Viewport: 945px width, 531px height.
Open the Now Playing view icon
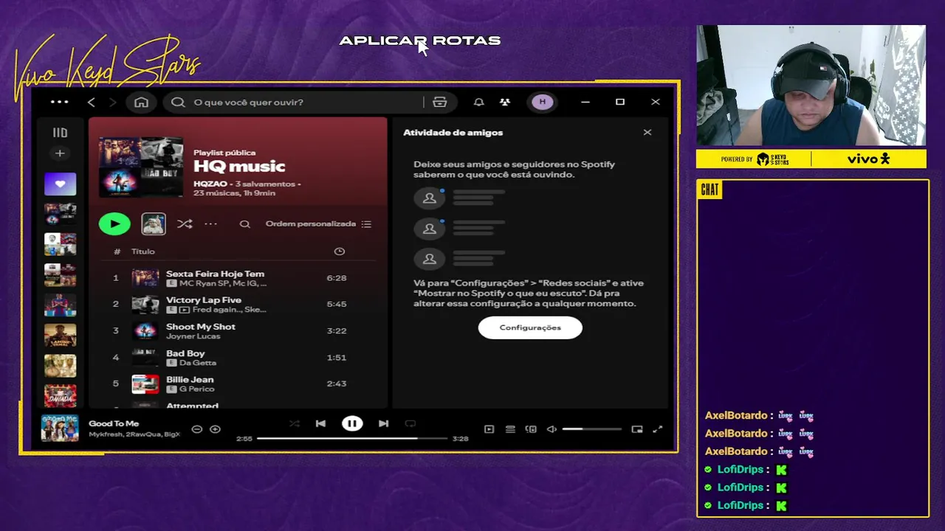pos(489,429)
